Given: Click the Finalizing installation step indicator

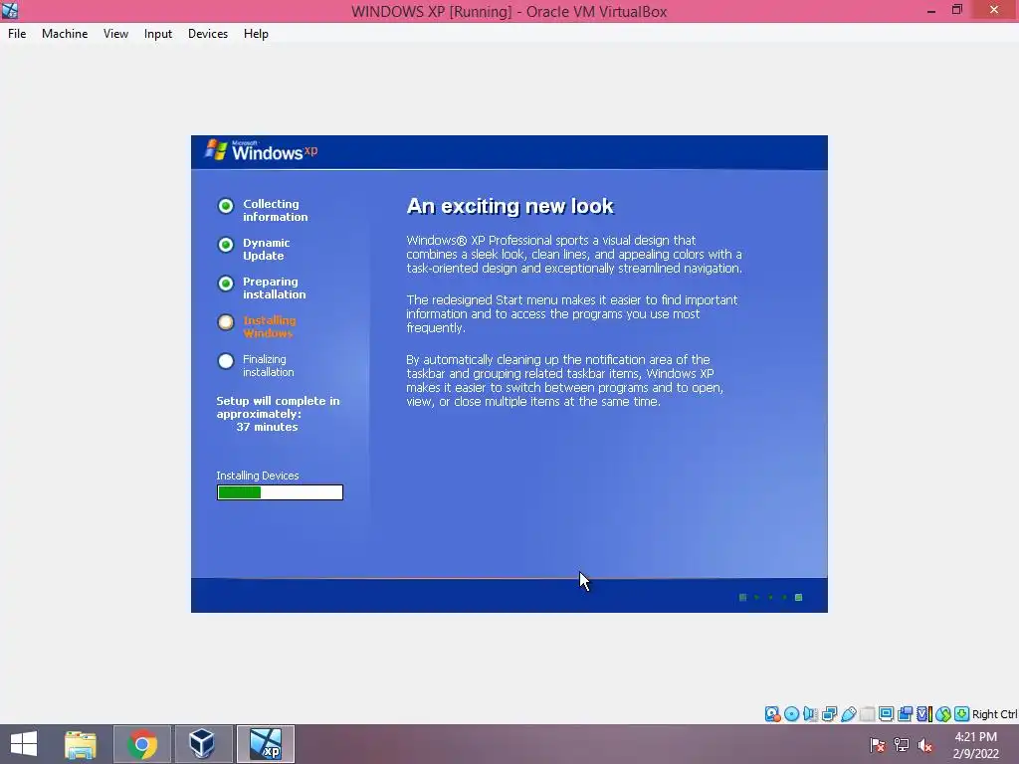Looking at the screenshot, I should [x=226, y=361].
